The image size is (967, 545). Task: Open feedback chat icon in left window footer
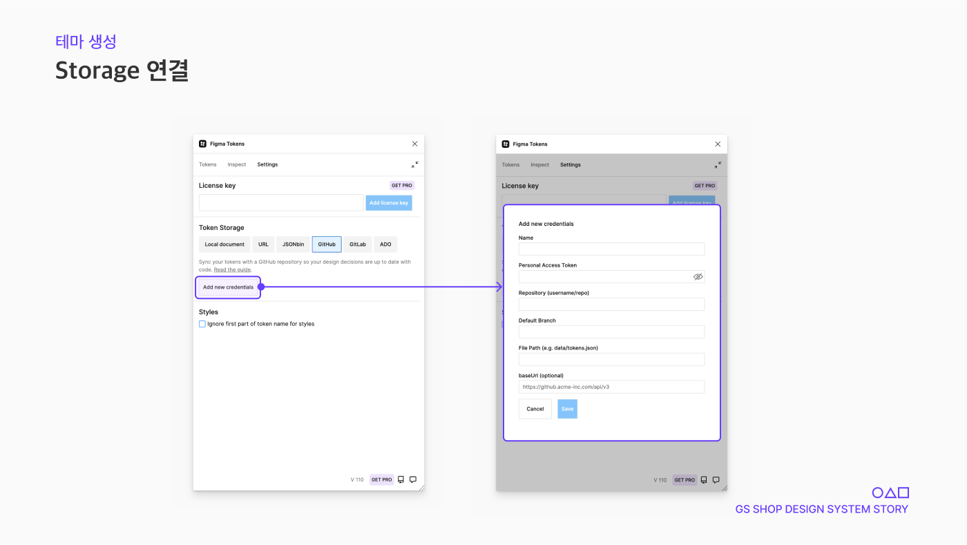413,479
